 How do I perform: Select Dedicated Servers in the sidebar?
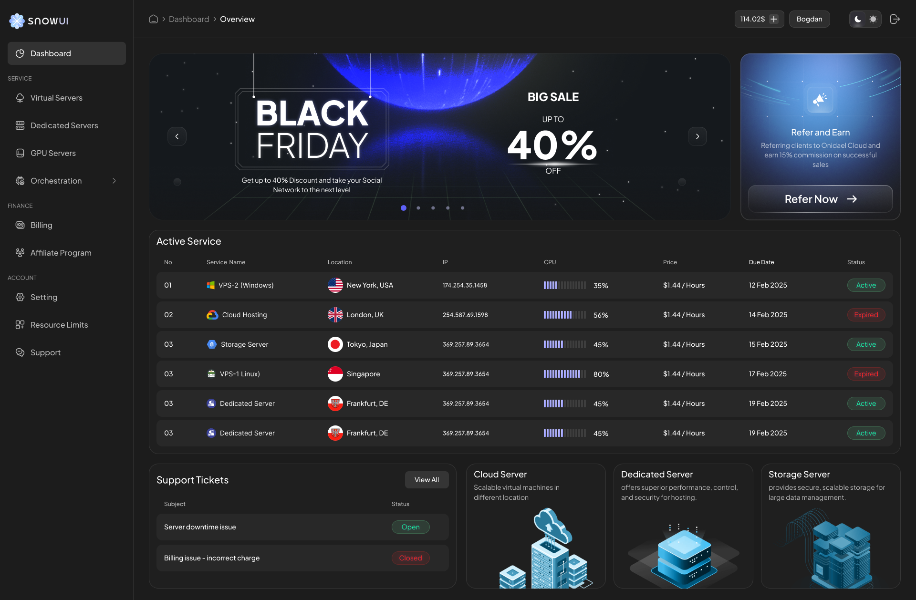point(63,125)
